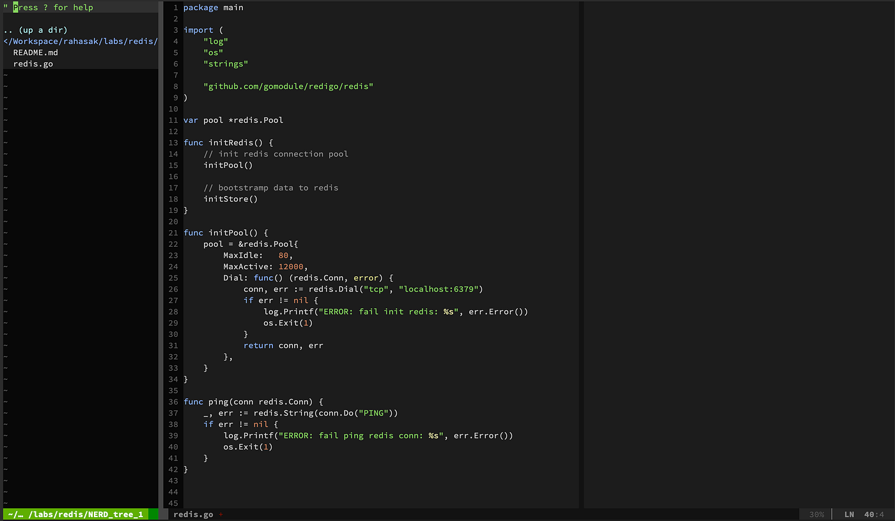
Task: Click the LN cursor position indicator
Action: [850, 514]
